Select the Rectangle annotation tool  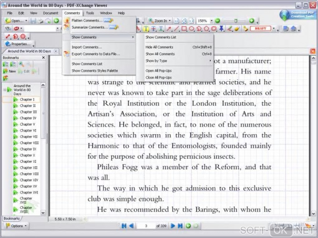tap(184, 29)
